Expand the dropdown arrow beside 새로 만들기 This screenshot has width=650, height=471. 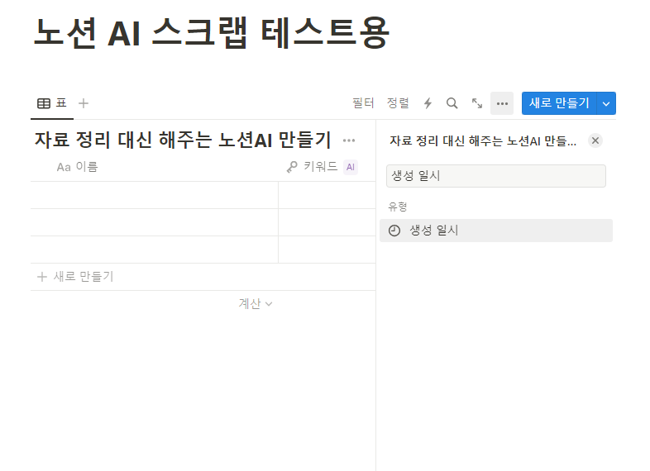606,103
